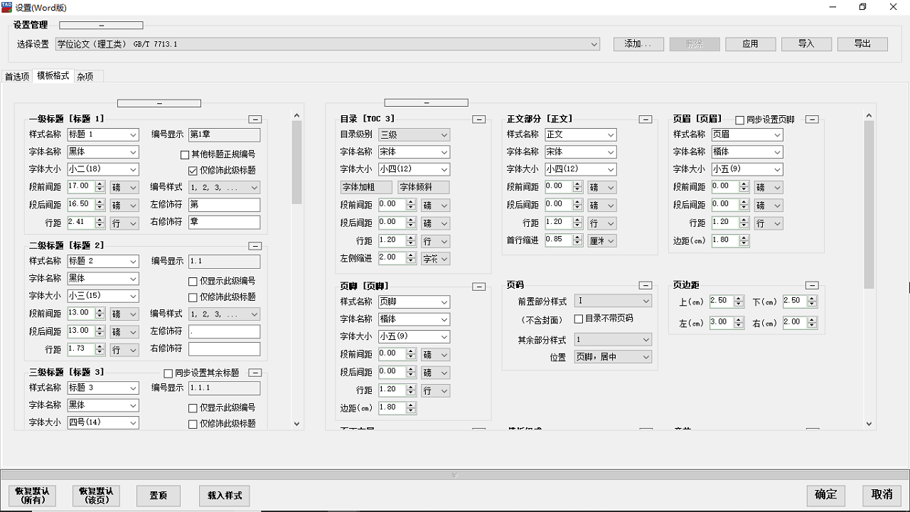This screenshot has width=910, height=512.
Task: Increase 段前间距 using its up stepper arrow
Action: click(x=101, y=183)
